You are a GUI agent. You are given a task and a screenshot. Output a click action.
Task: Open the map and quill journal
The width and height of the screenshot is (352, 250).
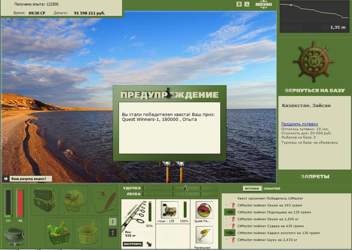click(103, 200)
